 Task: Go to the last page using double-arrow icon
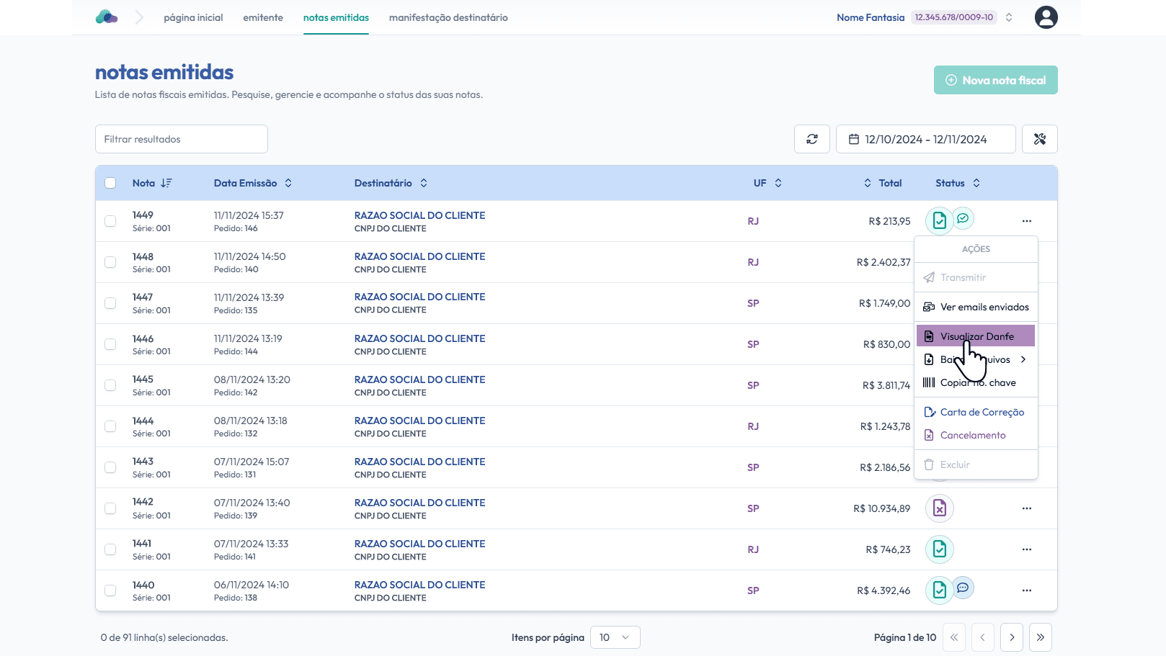[x=1040, y=637]
